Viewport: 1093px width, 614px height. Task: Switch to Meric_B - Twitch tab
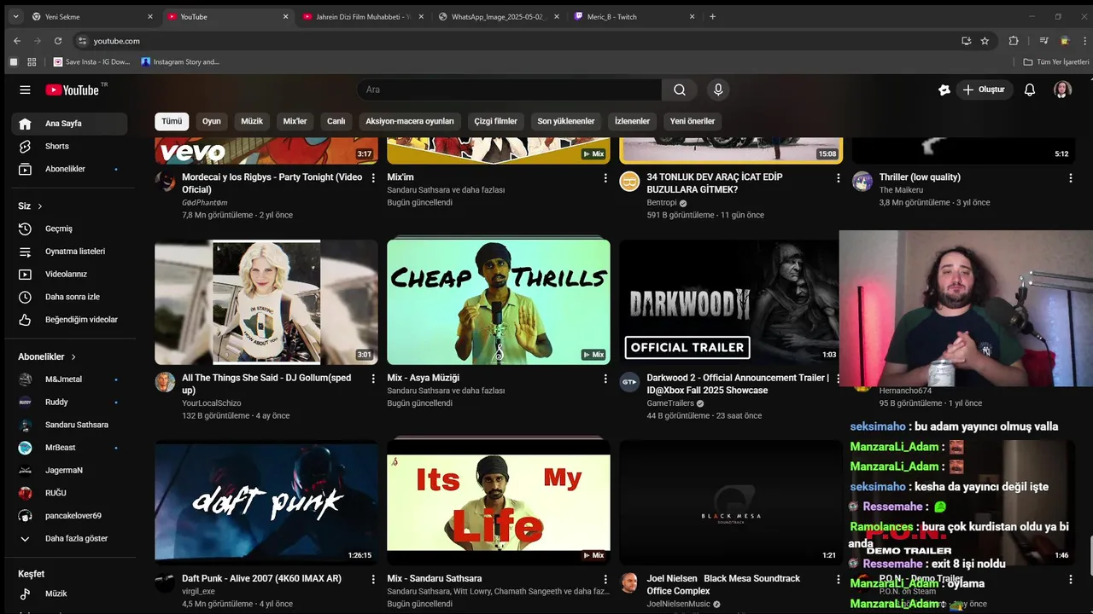(634, 16)
